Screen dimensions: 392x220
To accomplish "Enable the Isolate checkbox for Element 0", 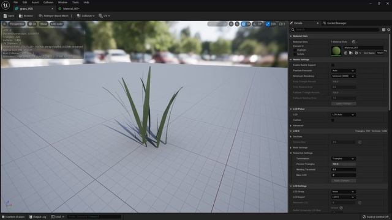I will tap(295, 54).
